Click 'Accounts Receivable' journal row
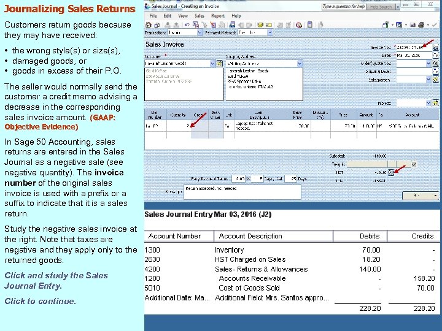The height and width of the screenshot is (331, 442). [290, 279]
